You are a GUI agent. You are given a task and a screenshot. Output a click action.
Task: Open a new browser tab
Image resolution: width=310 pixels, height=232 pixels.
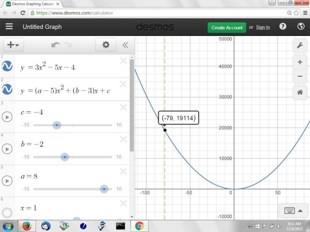pyautogui.click(x=67, y=4)
